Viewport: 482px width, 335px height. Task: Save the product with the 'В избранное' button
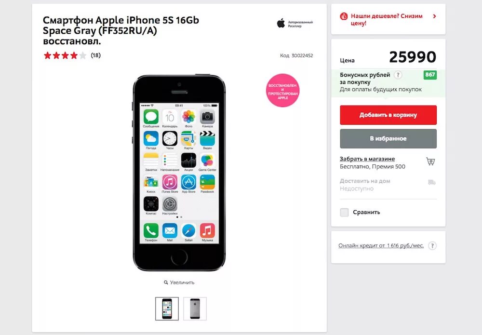coord(388,139)
